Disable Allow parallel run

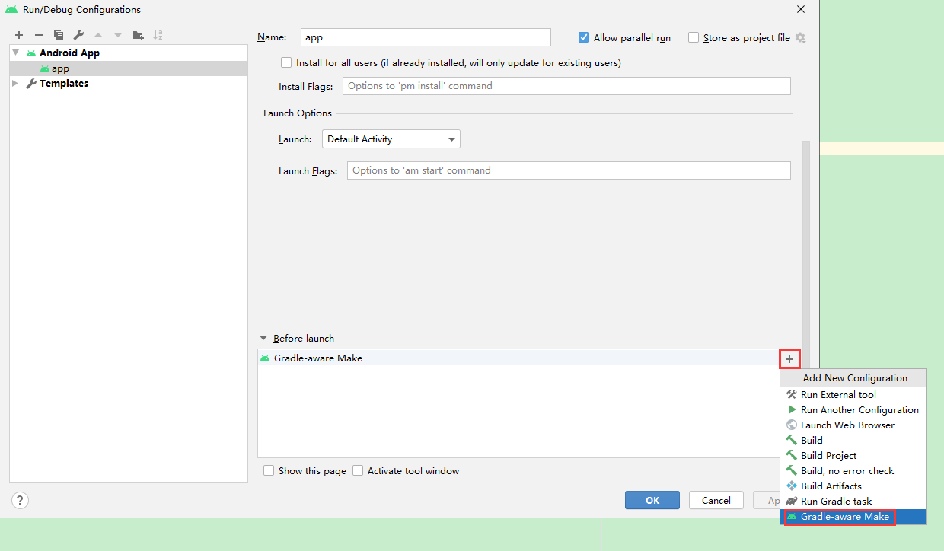coord(583,37)
